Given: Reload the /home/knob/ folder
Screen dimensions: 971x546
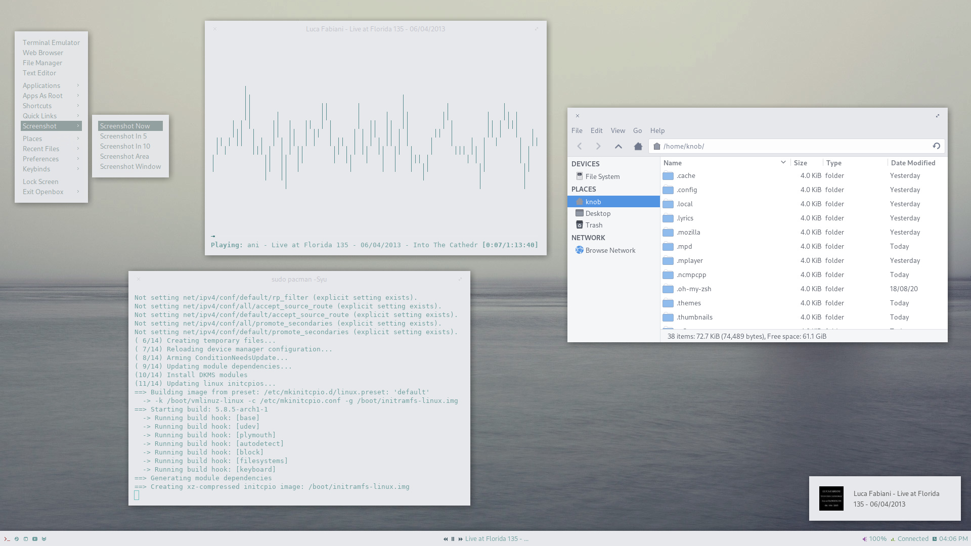Looking at the screenshot, I should (x=936, y=146).
